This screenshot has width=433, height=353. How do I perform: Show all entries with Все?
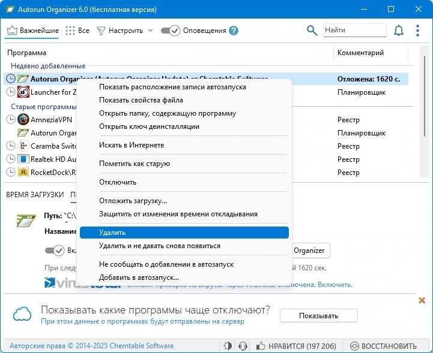pyautogui.click(x=77, y=31)
